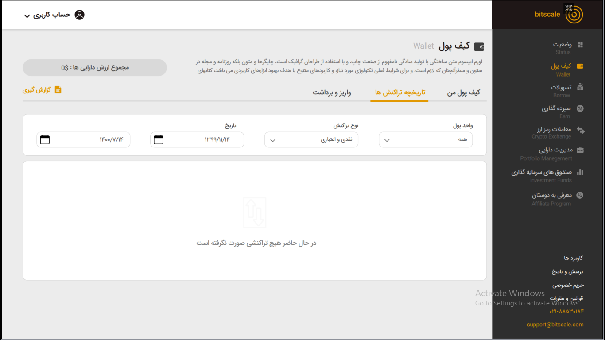
Task: Select the Wallet icon in sidebar
Action: (580, 66)
